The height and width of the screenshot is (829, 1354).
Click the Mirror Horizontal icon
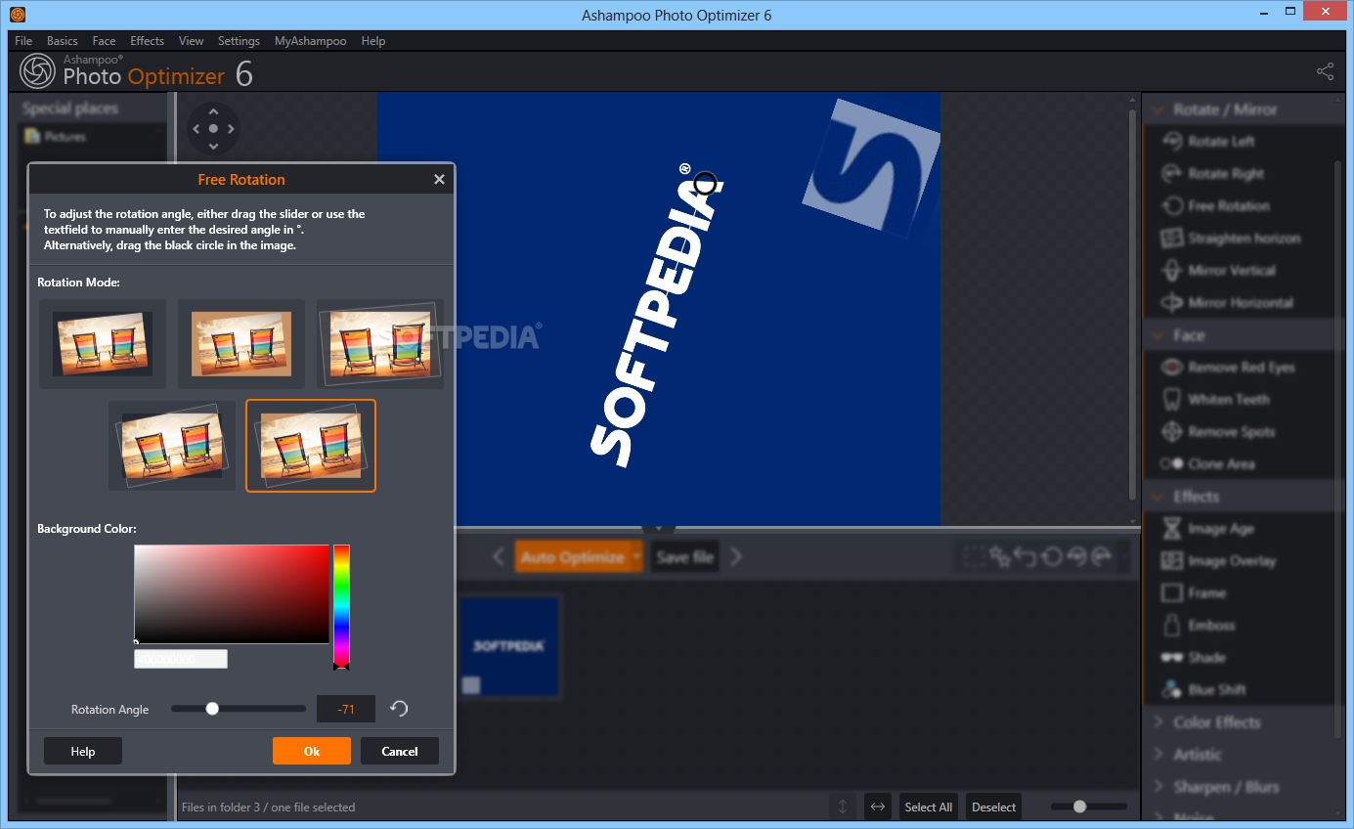pos(1171,303)
